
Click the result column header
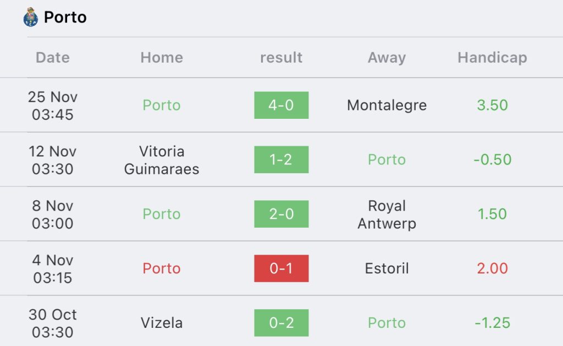tap(281, 58)
